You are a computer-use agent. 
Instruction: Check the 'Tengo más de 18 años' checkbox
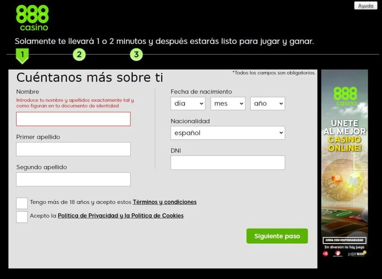(x=22, y=203)
